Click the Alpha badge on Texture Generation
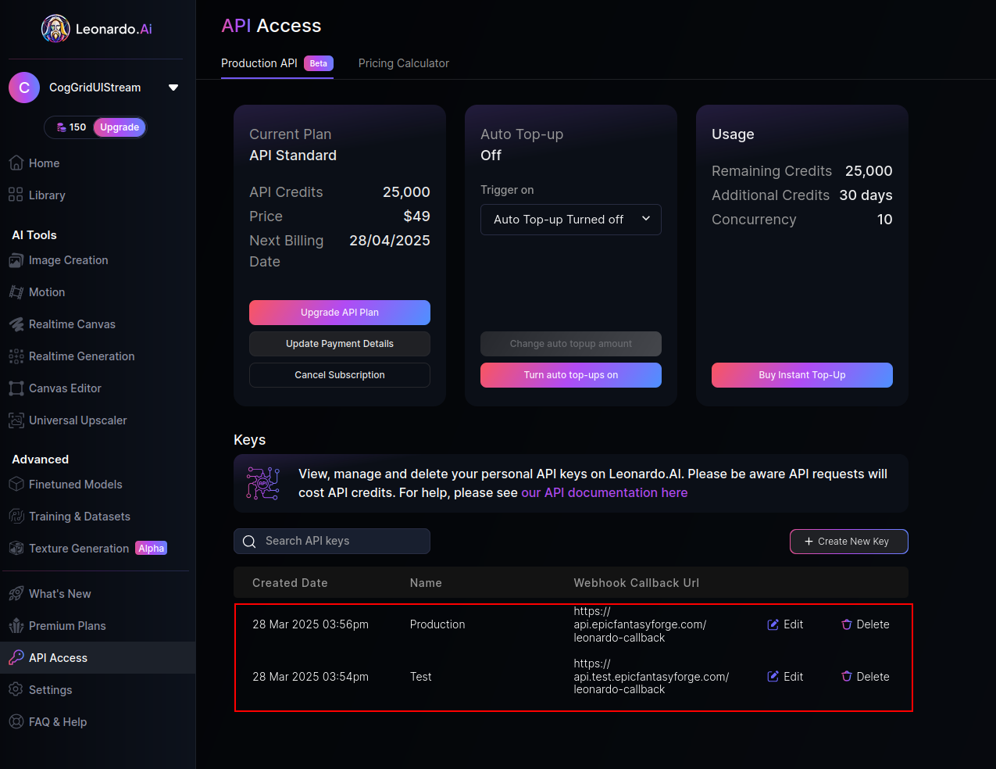This screenshot has height=769, width=996. coord(152,549)
